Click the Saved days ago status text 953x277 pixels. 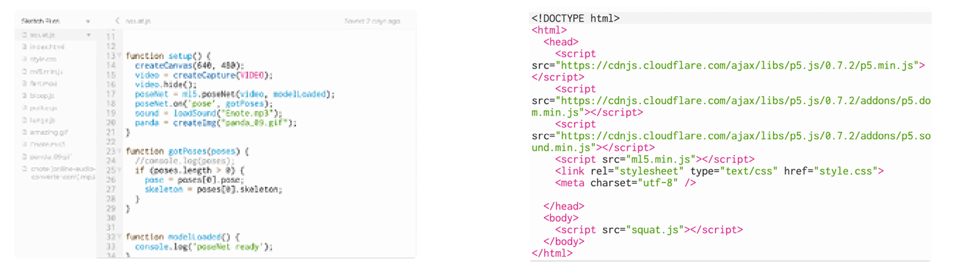(372, 21)
